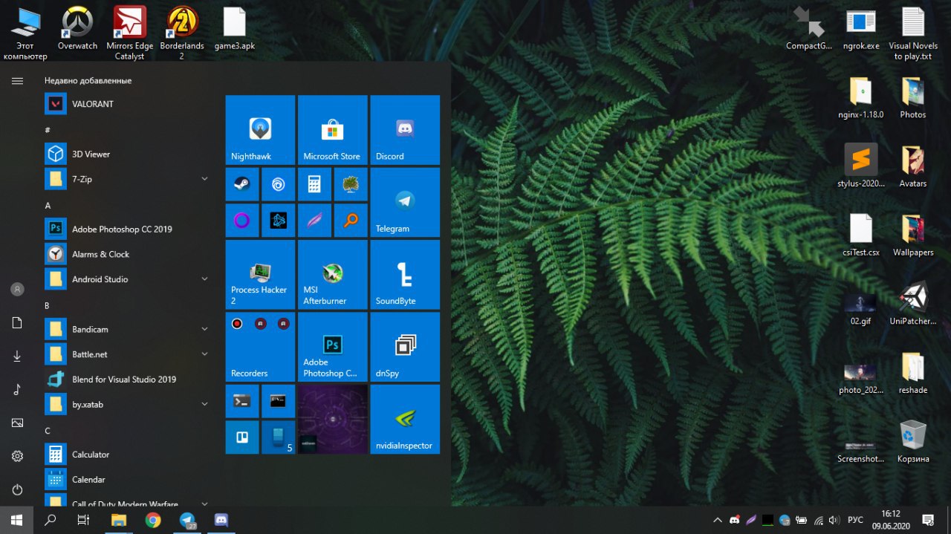951x534 pixels.
Task: Launch VALORANT from recently added
Action: (128, 104)
